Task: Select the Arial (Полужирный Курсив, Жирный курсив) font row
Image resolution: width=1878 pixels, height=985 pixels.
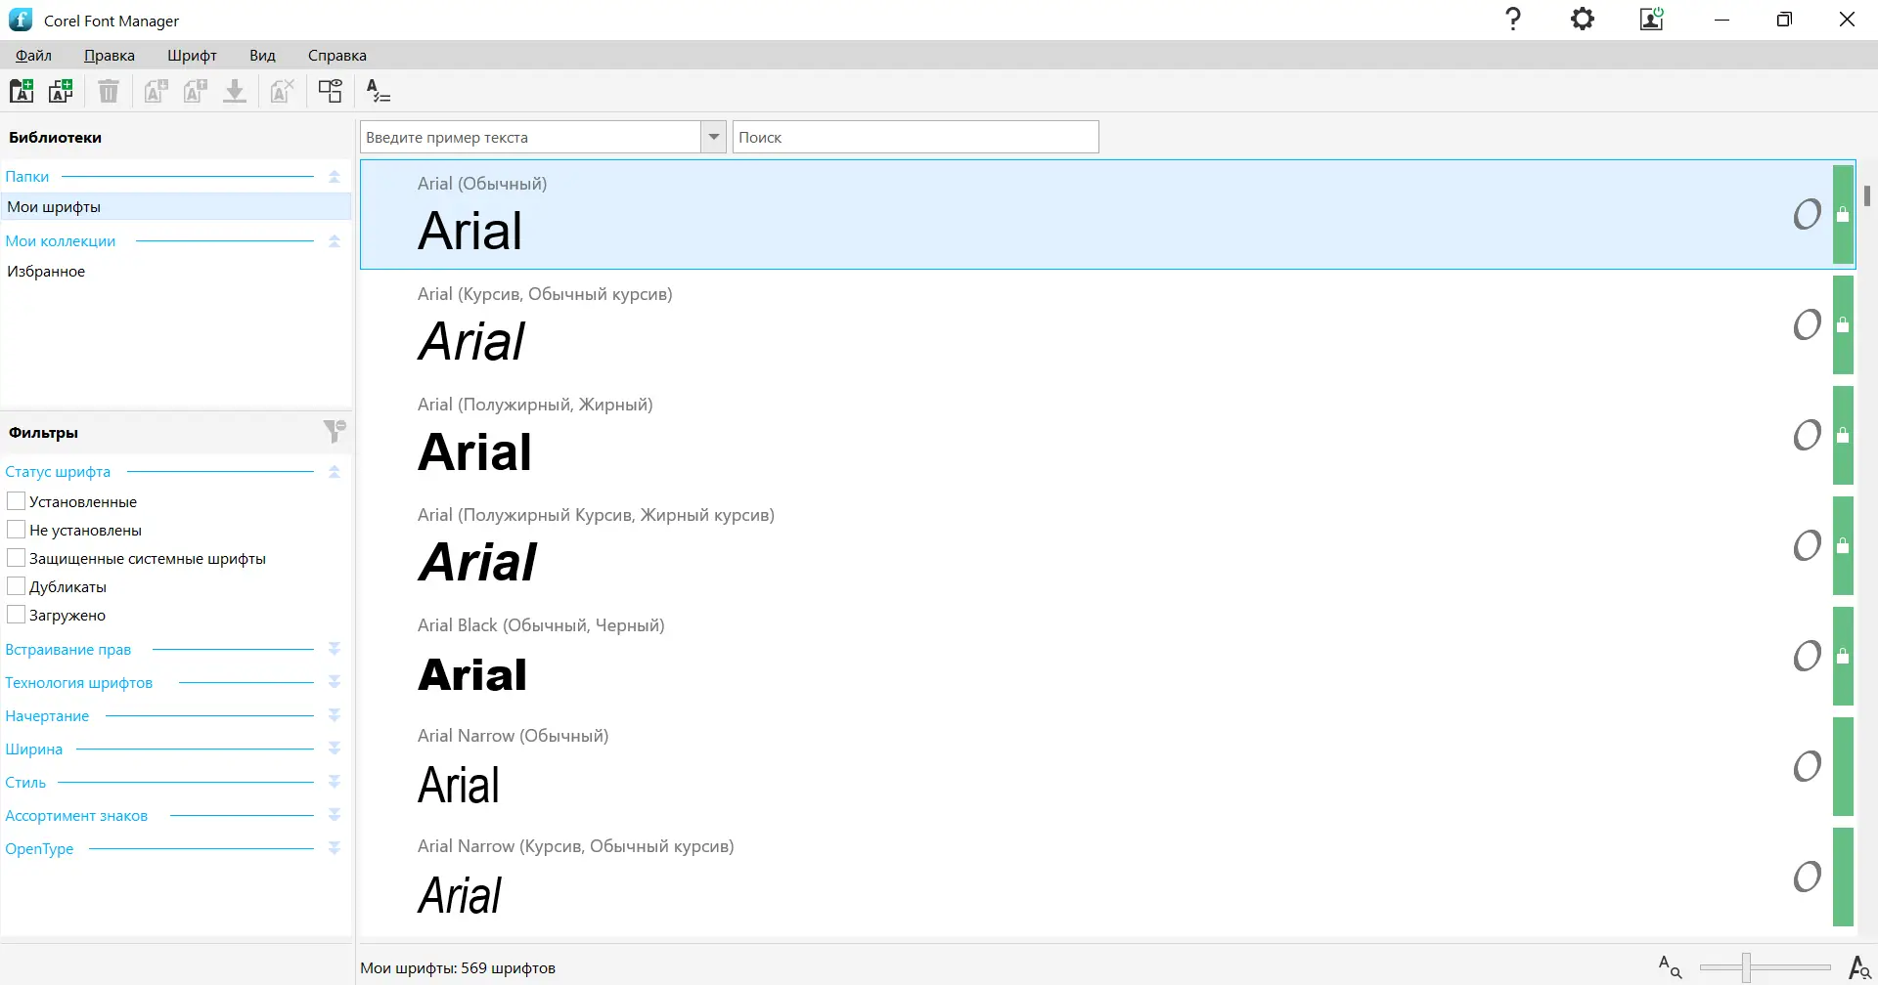Action: 1107,545
